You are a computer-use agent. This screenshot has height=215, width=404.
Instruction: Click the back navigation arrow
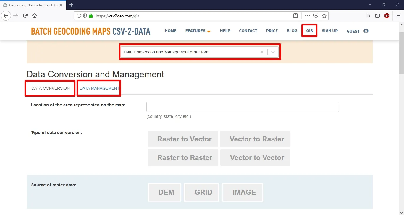click(6, 16)
